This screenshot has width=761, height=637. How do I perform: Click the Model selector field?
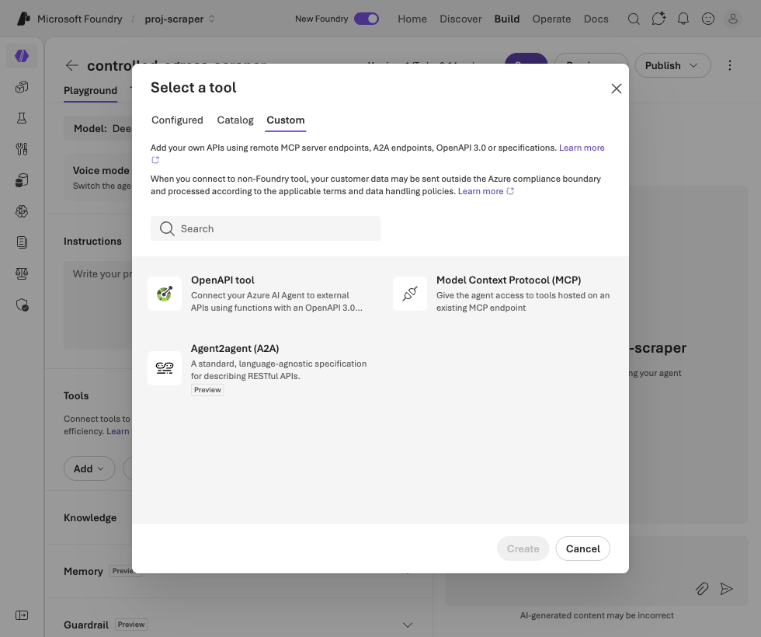(98, 129)
